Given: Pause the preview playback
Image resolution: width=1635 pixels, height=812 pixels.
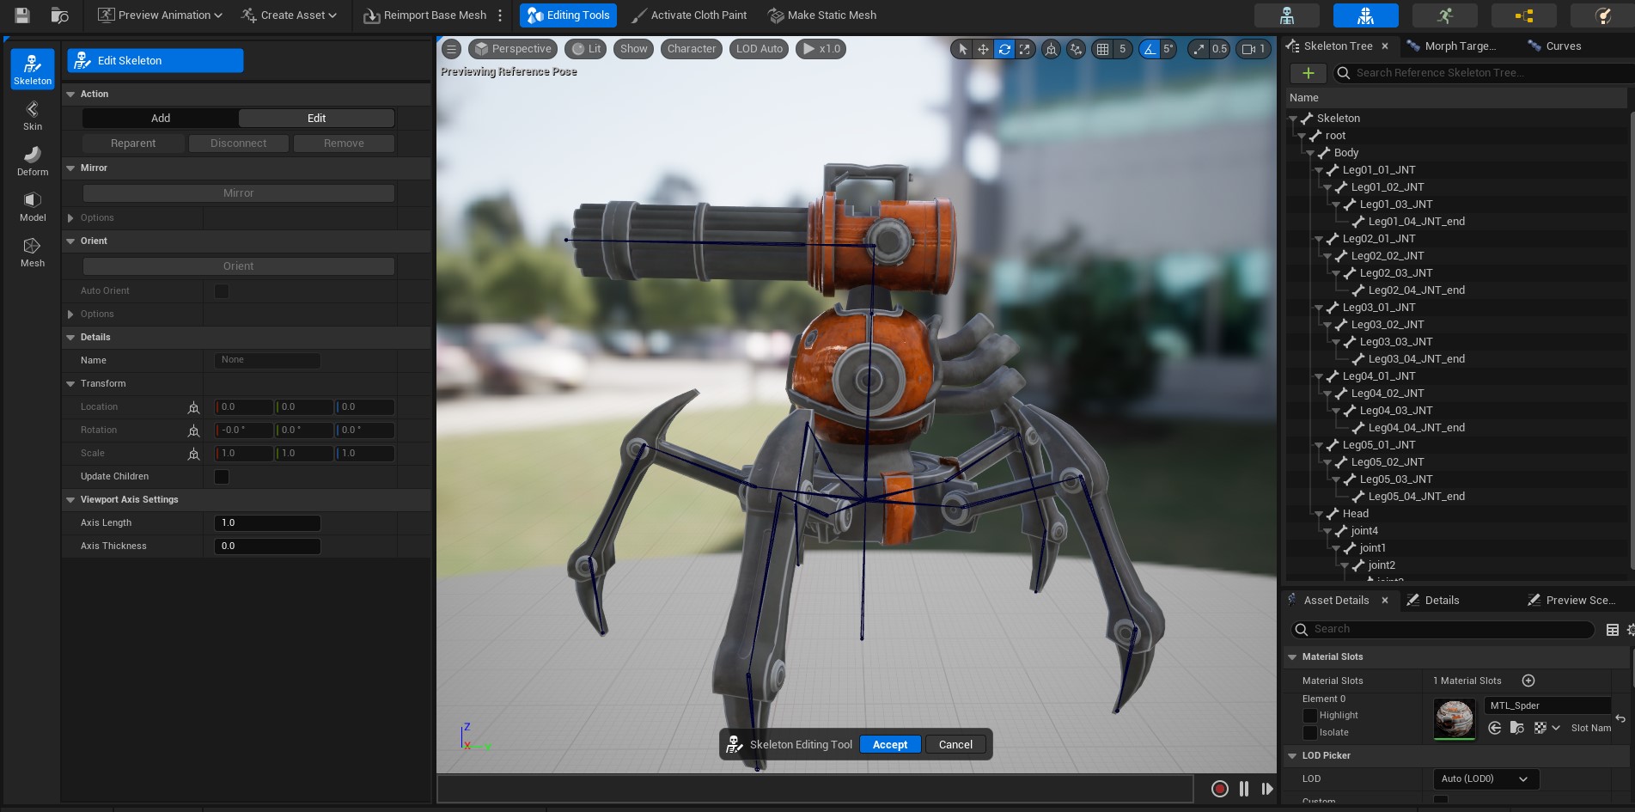Looking at the screenshot, I should [x=1243, y=789].
